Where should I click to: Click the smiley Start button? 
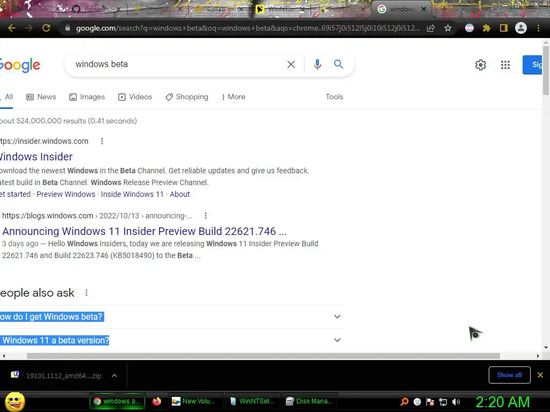coord(15,401)
